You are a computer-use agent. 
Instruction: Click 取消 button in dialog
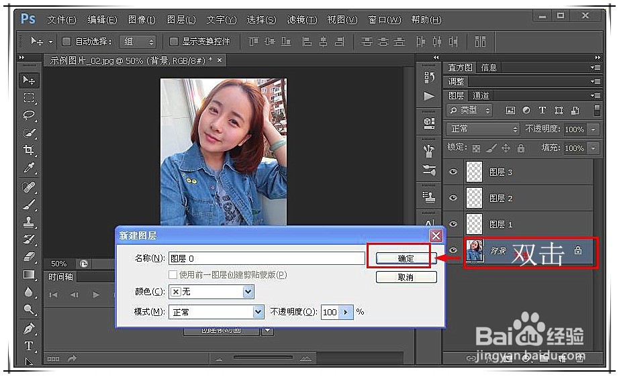tap(406, 277)
